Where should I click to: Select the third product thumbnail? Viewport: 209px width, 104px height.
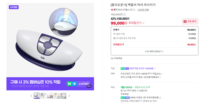tap(50, 96)
